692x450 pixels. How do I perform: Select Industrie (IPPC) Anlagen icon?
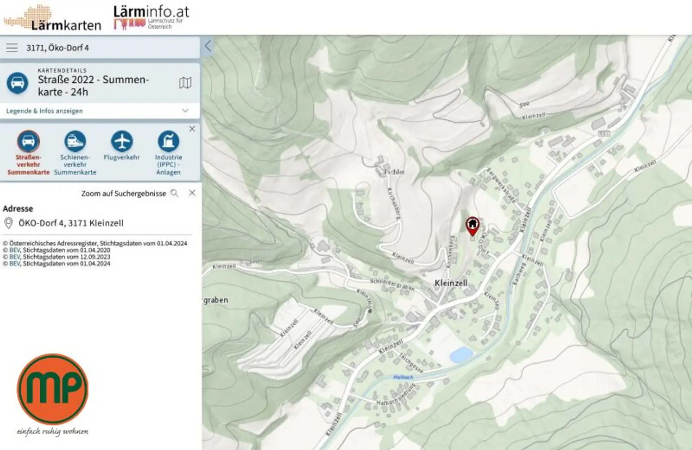(168, 141)
